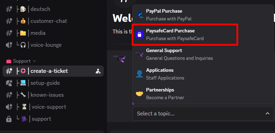Choose the Partnerships topic

(x=203, y=94)
